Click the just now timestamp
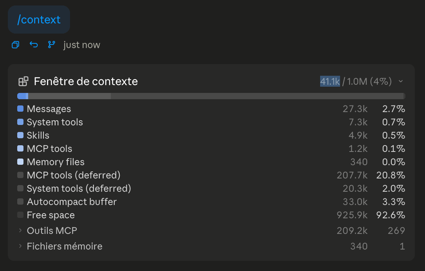Viewport: 425px width, 271px height. (82, 45)
